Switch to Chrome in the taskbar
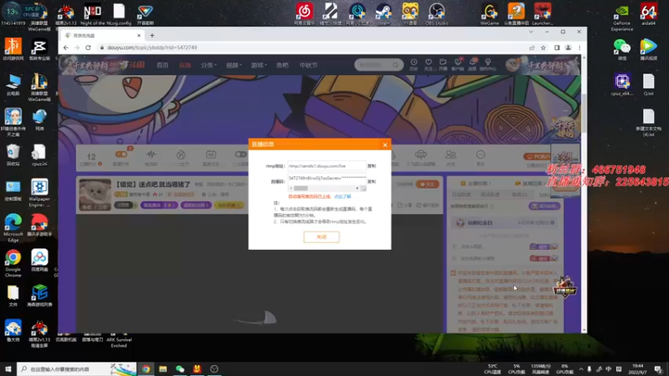This screenshot has height=376, width=669. point(146,368)
